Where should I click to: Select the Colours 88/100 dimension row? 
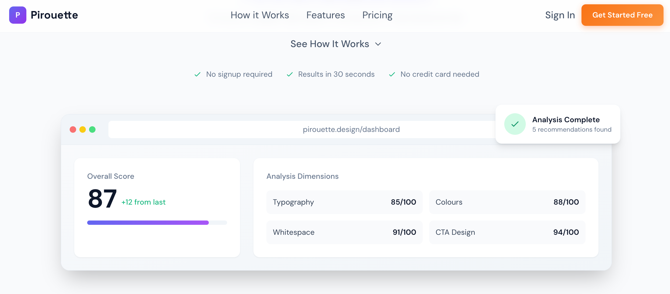coord(507,202)
